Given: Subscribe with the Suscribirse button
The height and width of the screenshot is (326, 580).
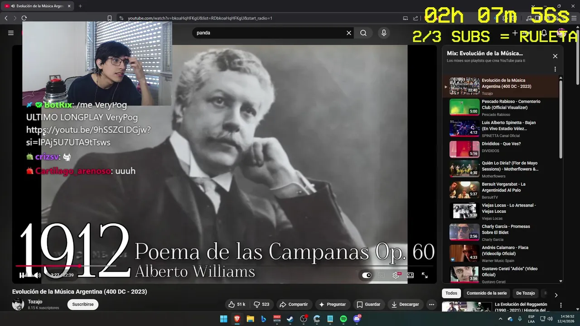Looking at the screenshot, I should (83, 304).
